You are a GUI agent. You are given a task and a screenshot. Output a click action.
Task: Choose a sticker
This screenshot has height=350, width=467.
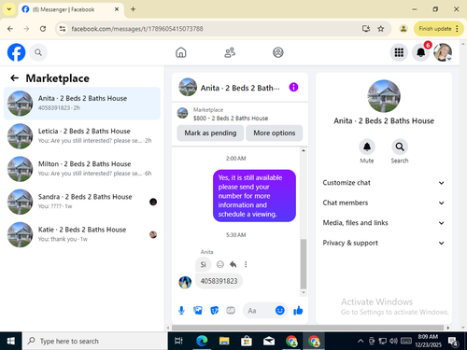click(x=215, y=311)
